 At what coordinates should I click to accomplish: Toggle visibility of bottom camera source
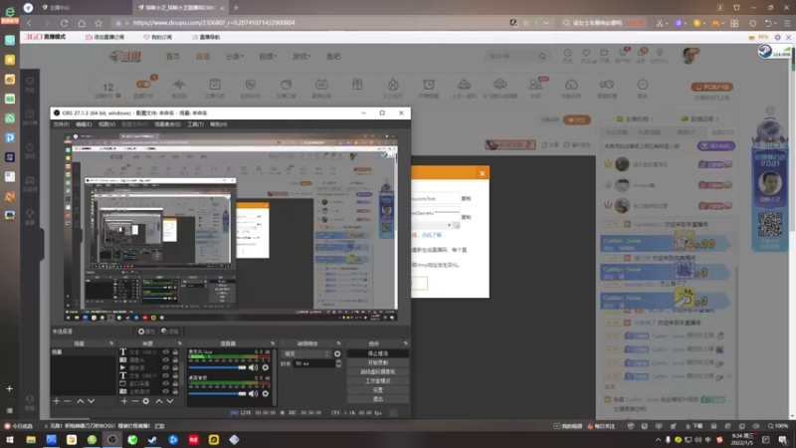tap(165, 391)
